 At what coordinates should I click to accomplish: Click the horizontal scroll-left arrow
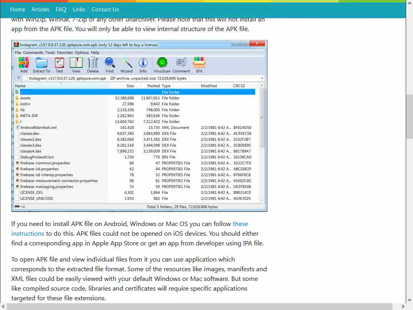3,307
